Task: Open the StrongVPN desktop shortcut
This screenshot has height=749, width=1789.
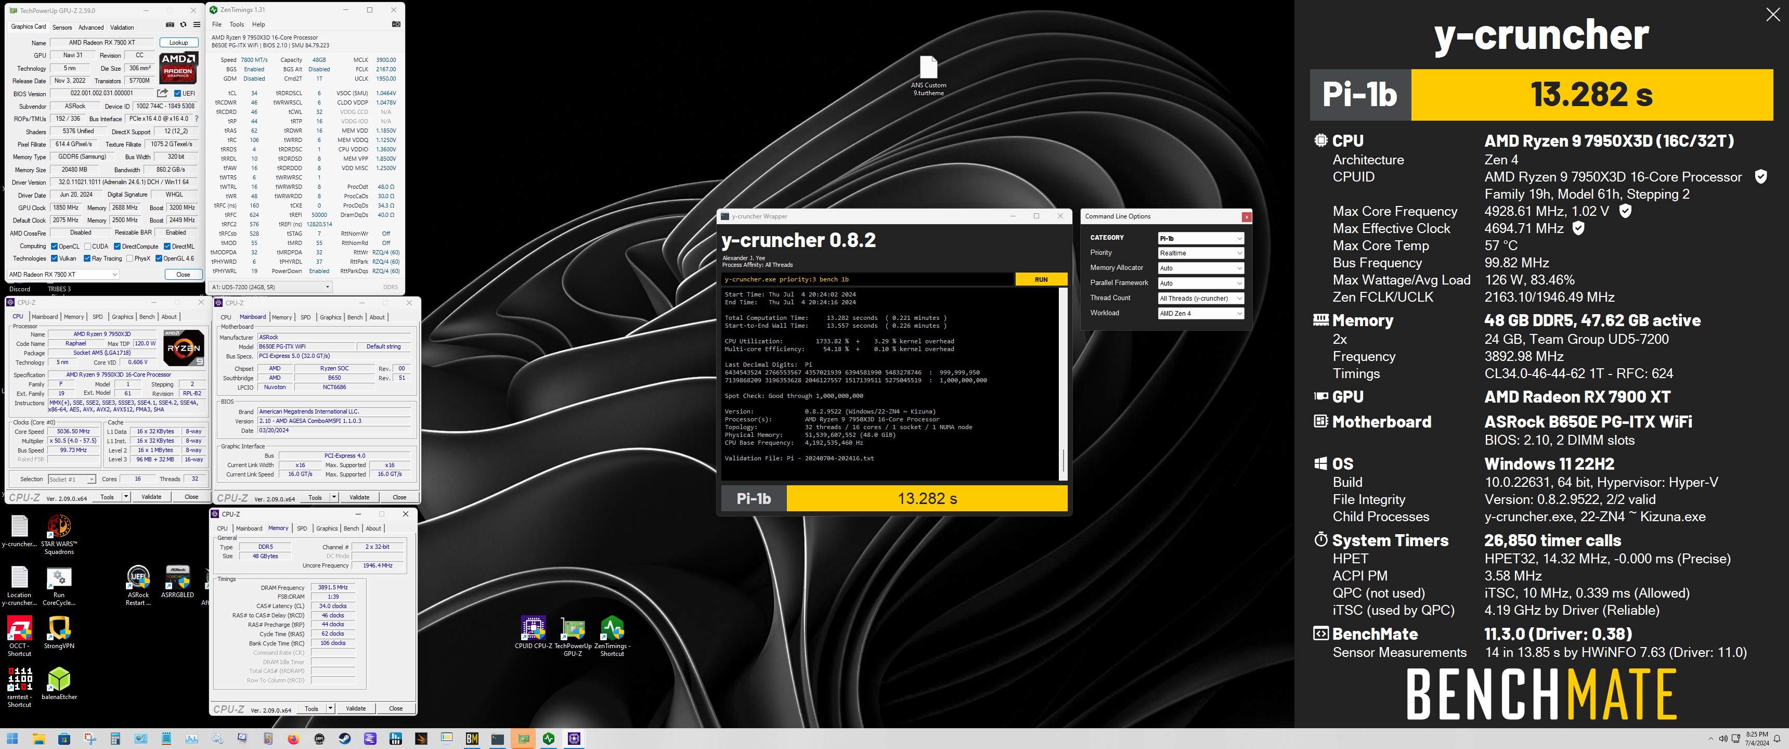Action: tap(59, 633)
